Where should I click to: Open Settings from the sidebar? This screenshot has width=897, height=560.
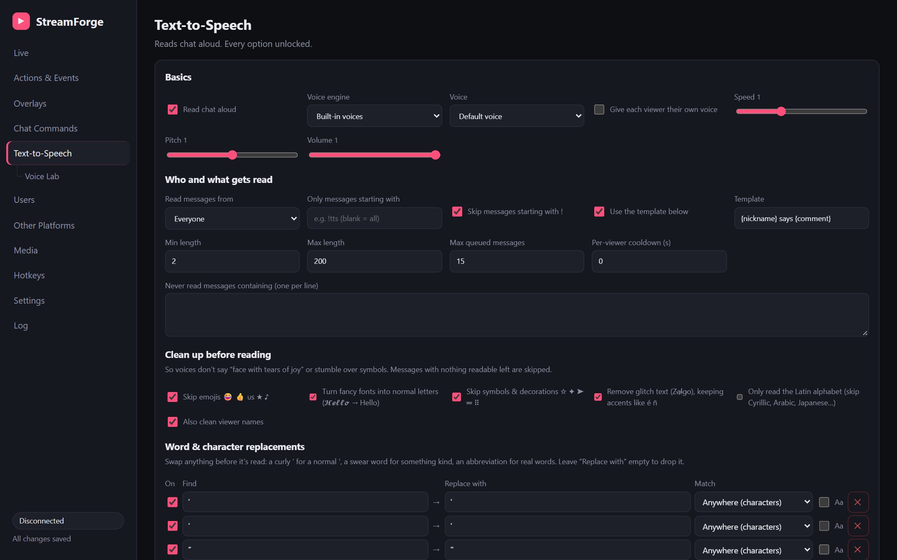[29, 301]
